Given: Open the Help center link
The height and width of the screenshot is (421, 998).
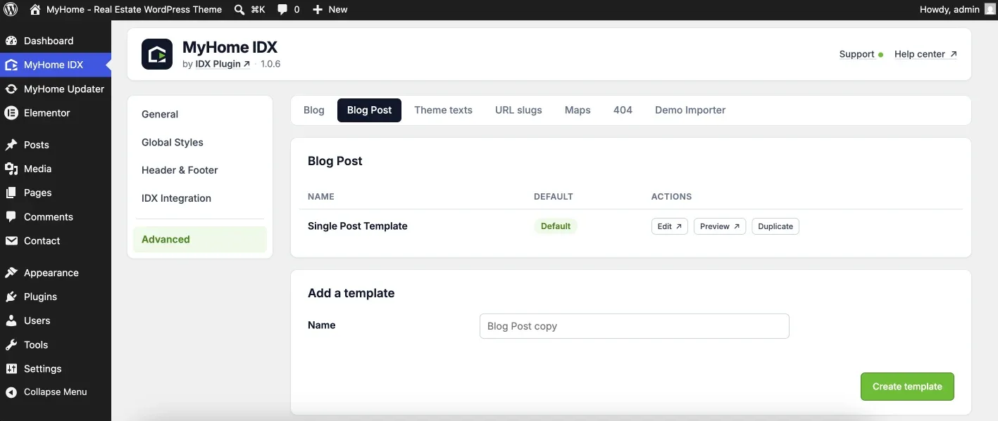Looking at the screenshot, I should pos(925,54).
